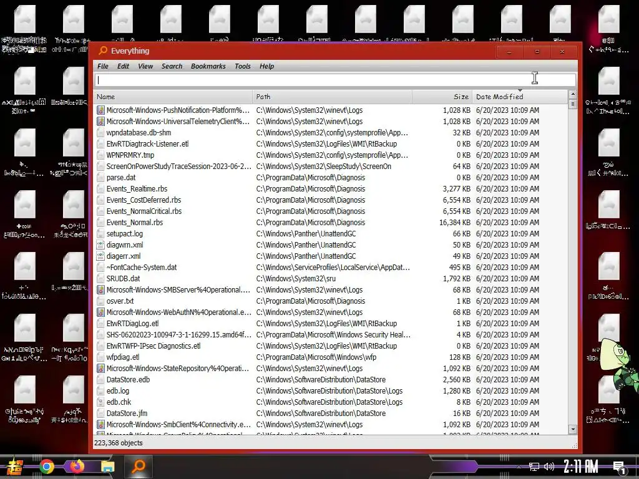Viewport: 639px width, 479px height.
Task: Open the Search menu
Action: [x=172, y=66]
